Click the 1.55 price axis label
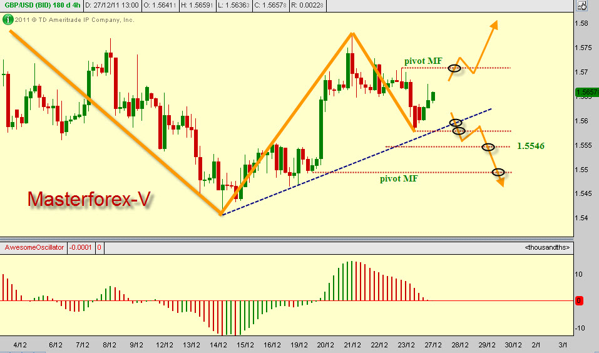The image size is (599, 353). [x=581, y=170]
